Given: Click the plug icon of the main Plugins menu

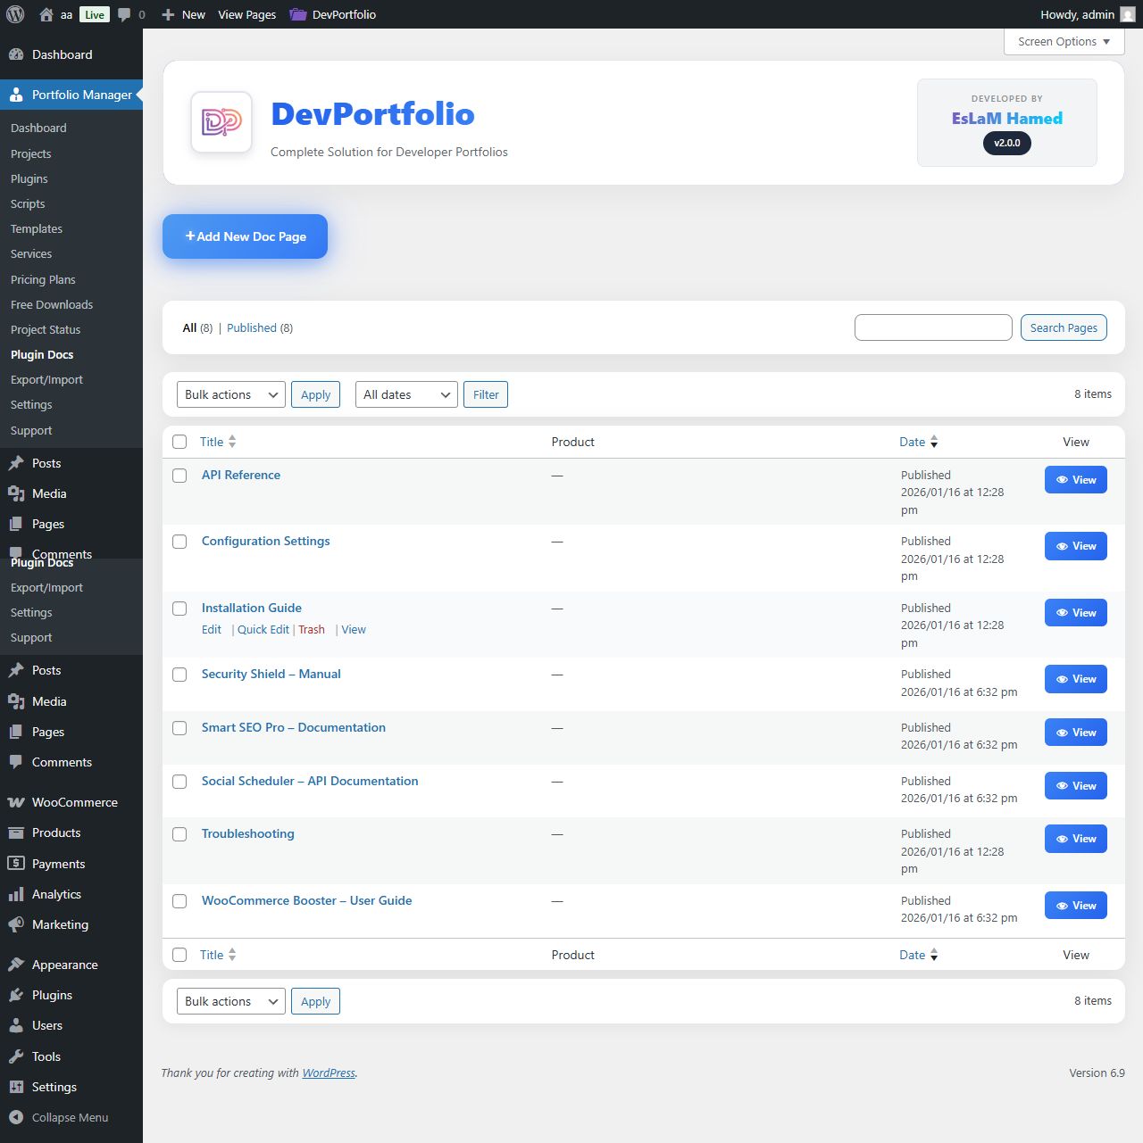Looking at the screenshot, I should (16, 995).
